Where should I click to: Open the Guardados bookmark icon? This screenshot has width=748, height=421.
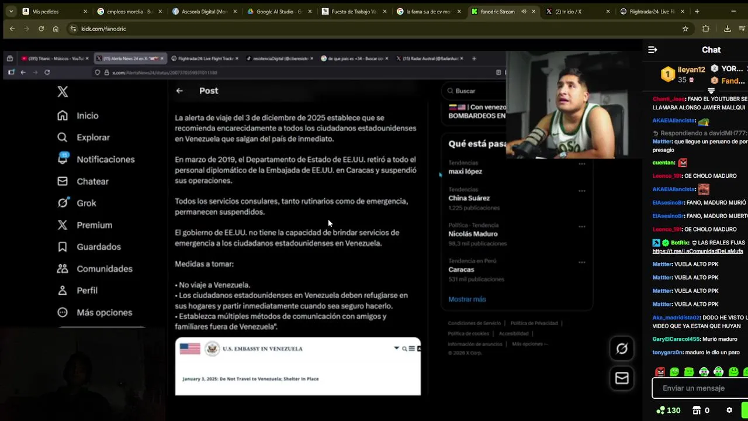point(63,247)
